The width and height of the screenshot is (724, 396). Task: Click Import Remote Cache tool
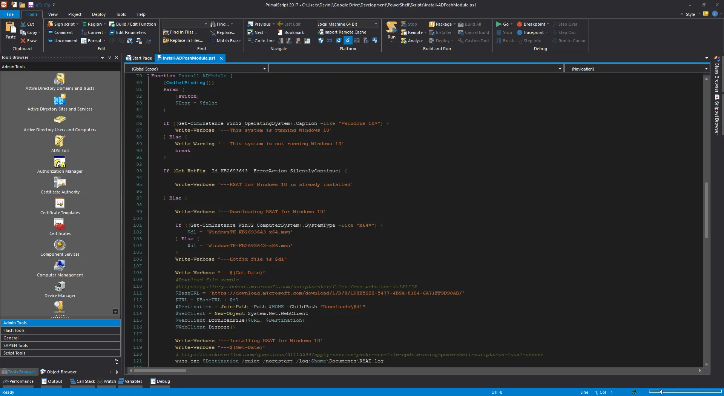click(342, 32)
